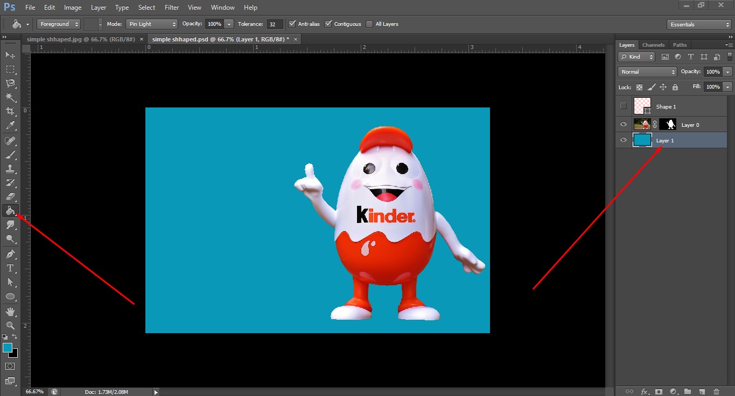Select the Zoom tool

click(x=10, y=325)
